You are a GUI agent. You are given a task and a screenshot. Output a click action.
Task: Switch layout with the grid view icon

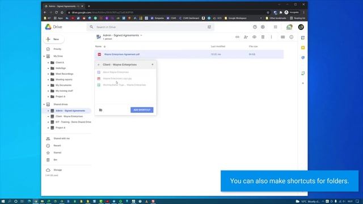coord(282,37)
